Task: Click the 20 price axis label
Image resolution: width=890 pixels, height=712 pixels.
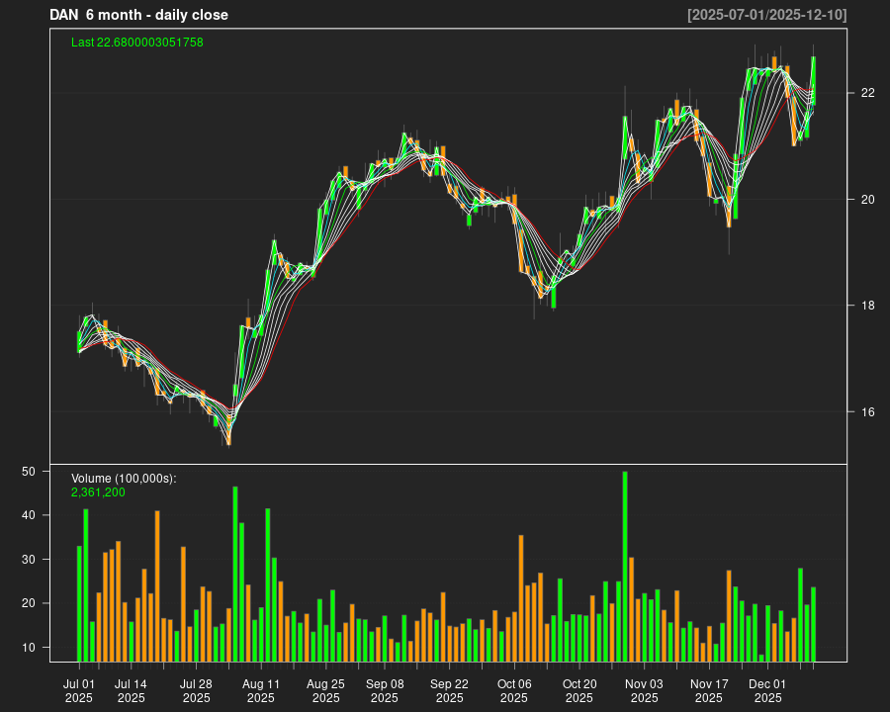Action: 868,200
